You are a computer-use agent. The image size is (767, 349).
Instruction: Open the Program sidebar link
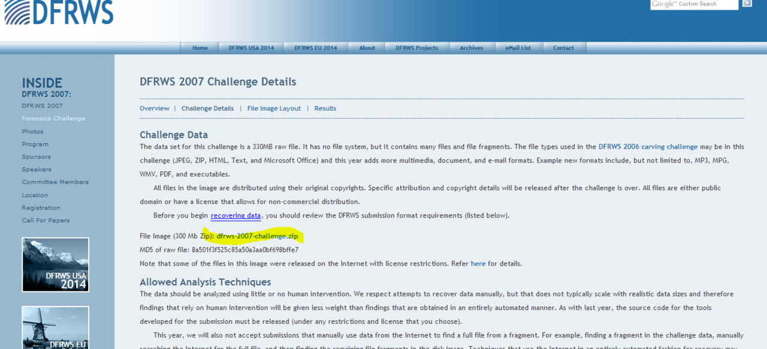tap(35, 144)
